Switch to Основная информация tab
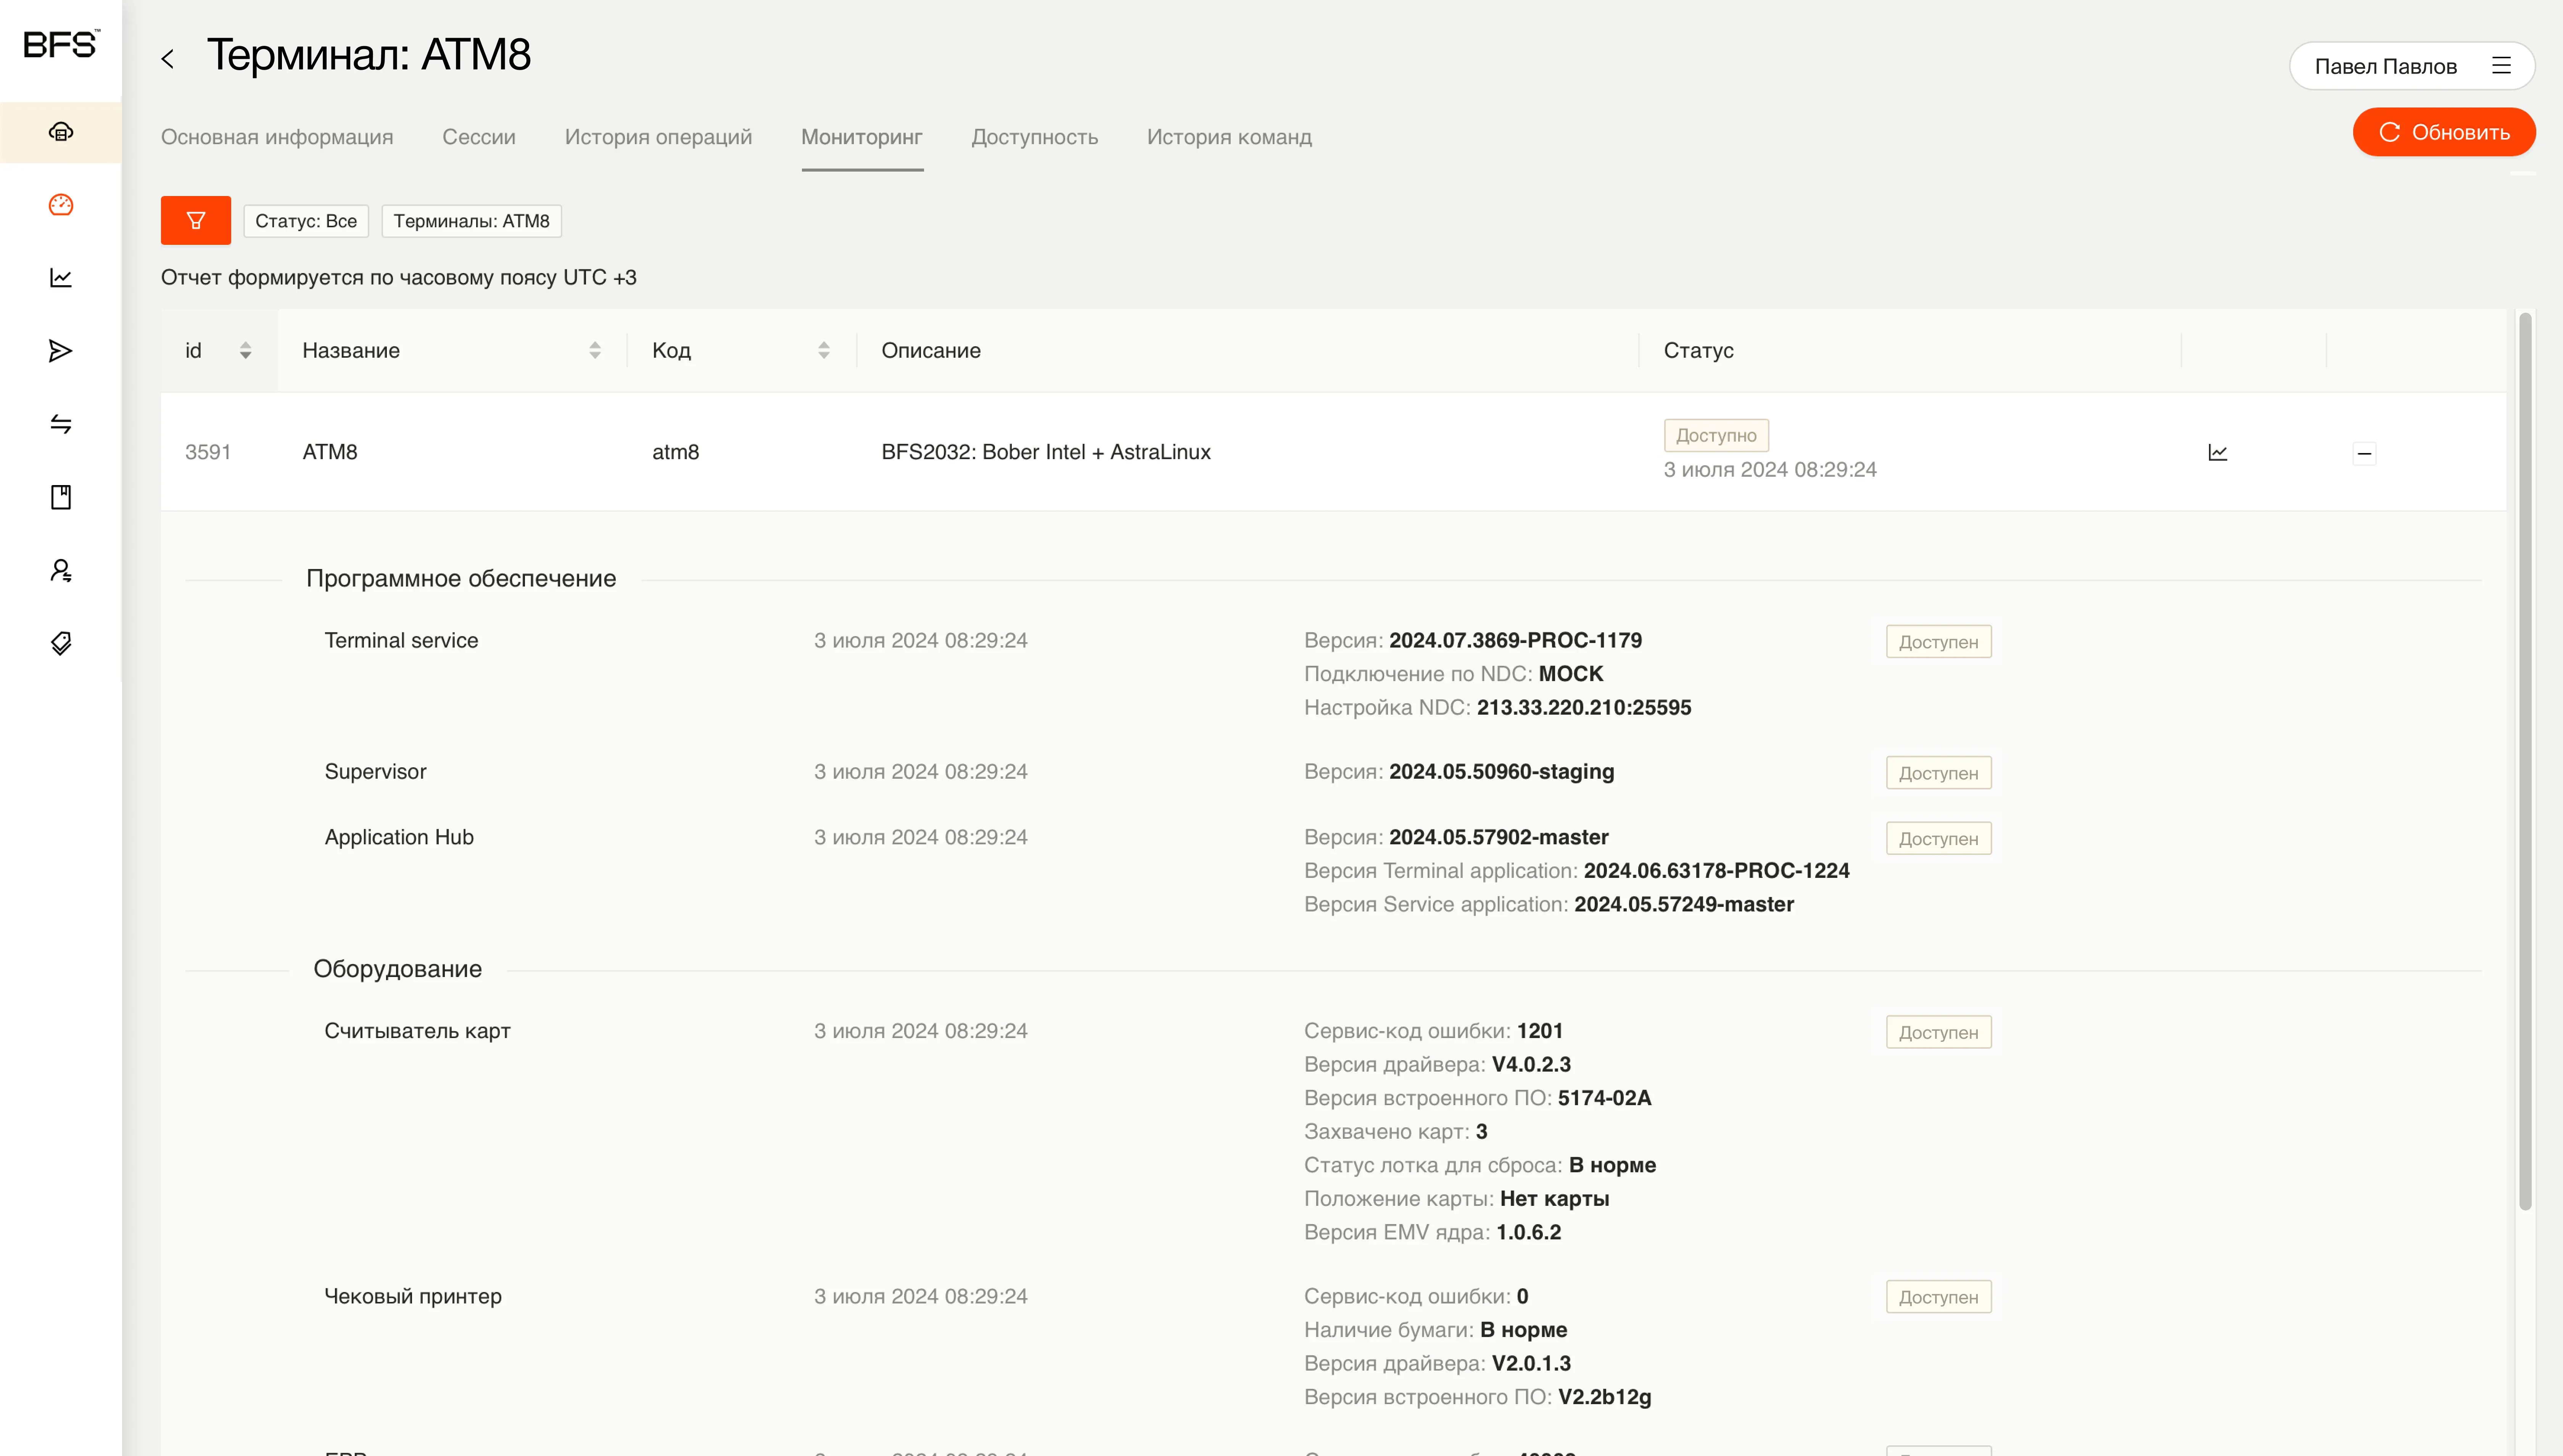Image resolution: width=2563 pixels, height=1456 pixels. [x=277, y=137]
